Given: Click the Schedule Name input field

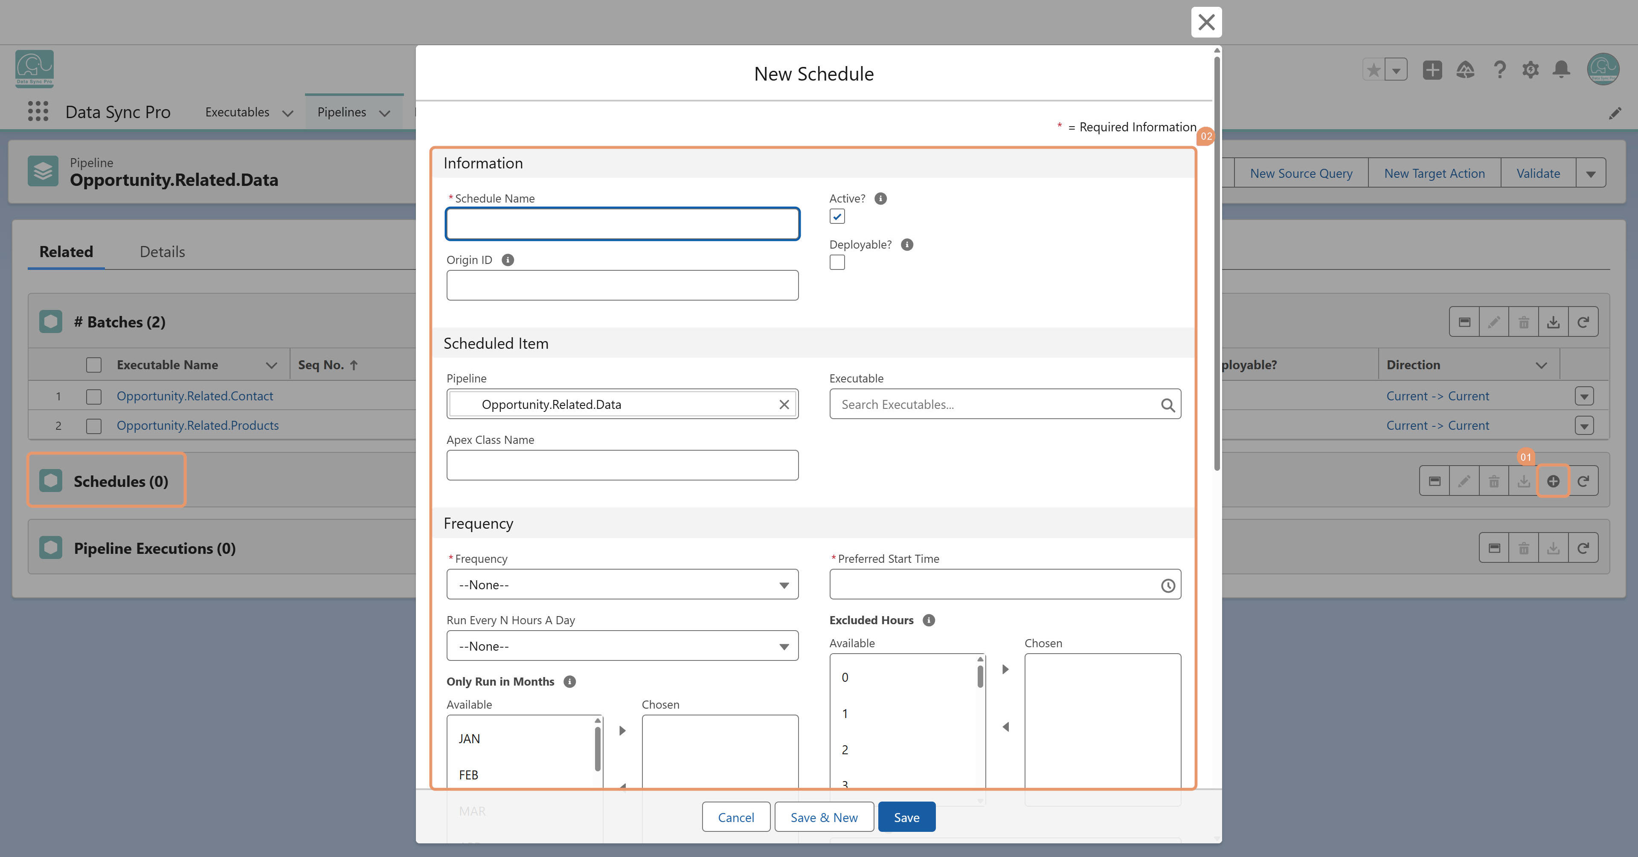Looking at the screenshot, I should point(622,224).
